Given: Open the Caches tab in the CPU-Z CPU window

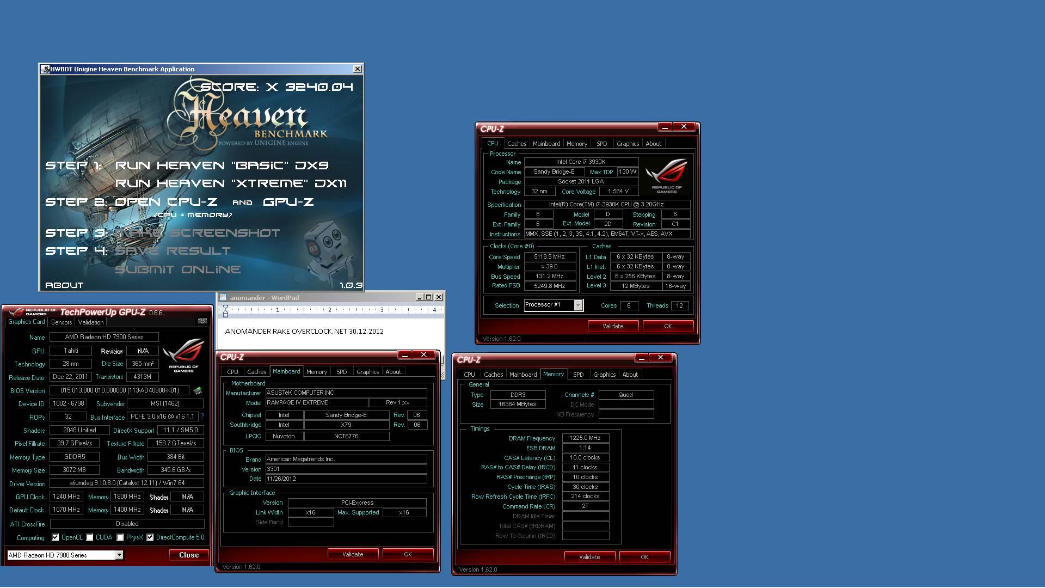Looking at the screenshot, I should pos(517,144).
